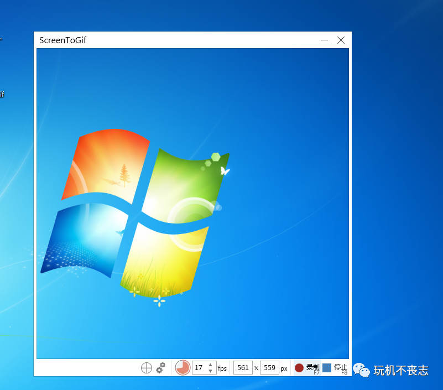Viewport: 443px width, 390px height.
Task: Start recording with the 录制 button
Action: 312,367
